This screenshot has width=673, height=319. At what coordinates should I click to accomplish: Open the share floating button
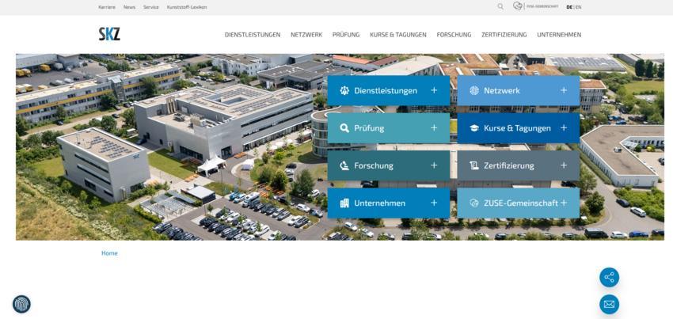point(609,277)
